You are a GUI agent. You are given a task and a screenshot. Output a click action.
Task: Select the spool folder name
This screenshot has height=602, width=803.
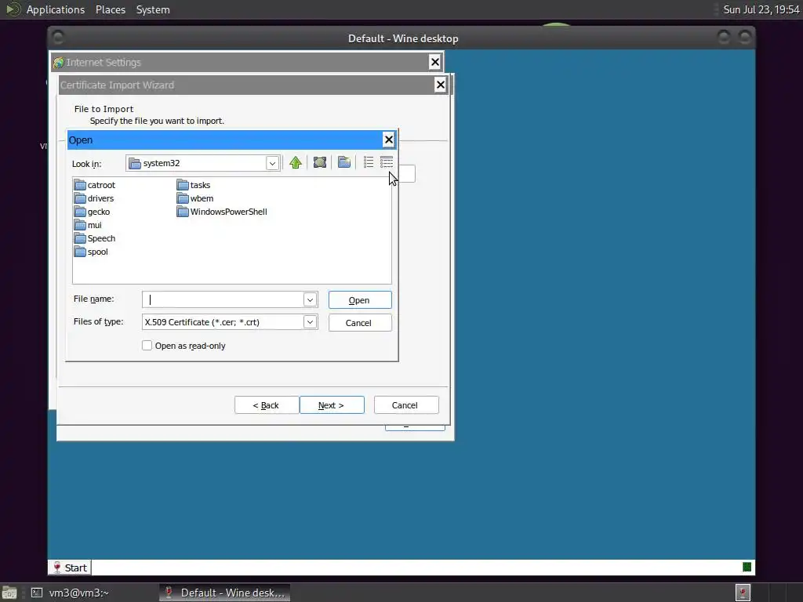point(97,252)
